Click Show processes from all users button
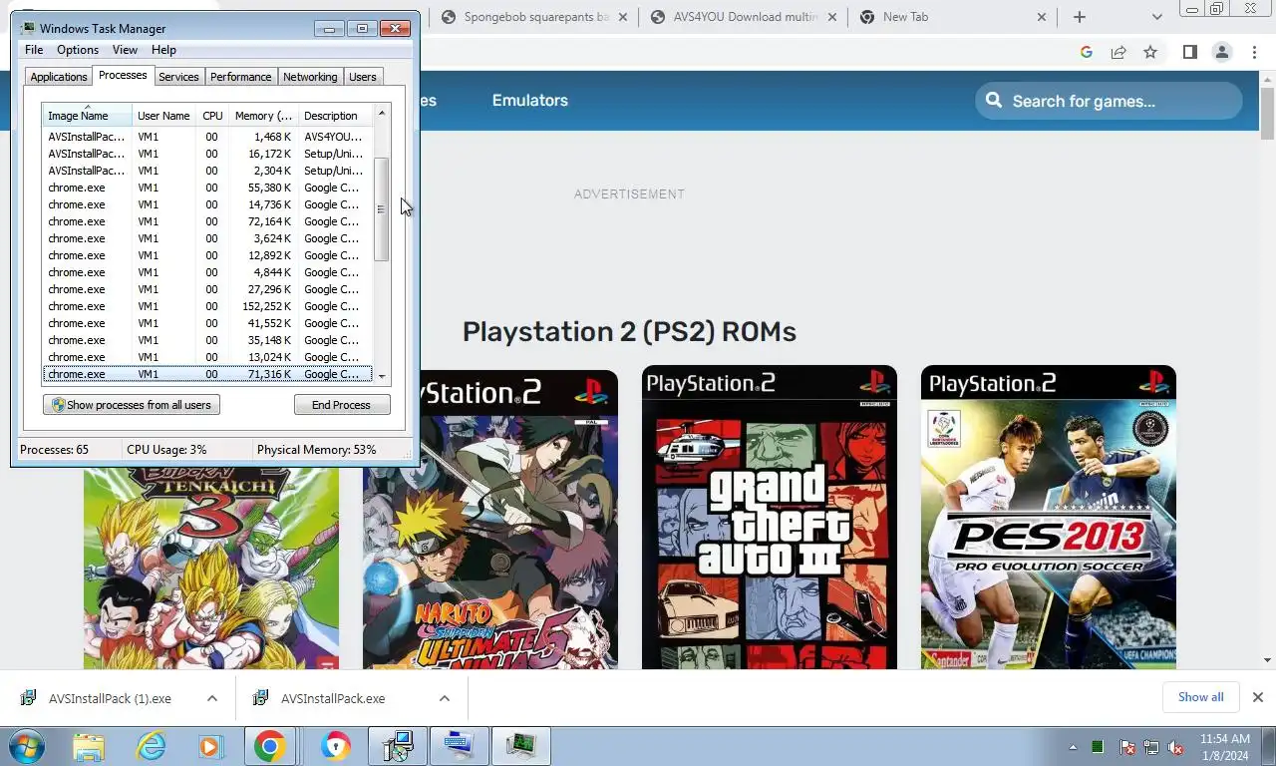Viewport: 1276px width, 766px height. (x=132, y=405)
